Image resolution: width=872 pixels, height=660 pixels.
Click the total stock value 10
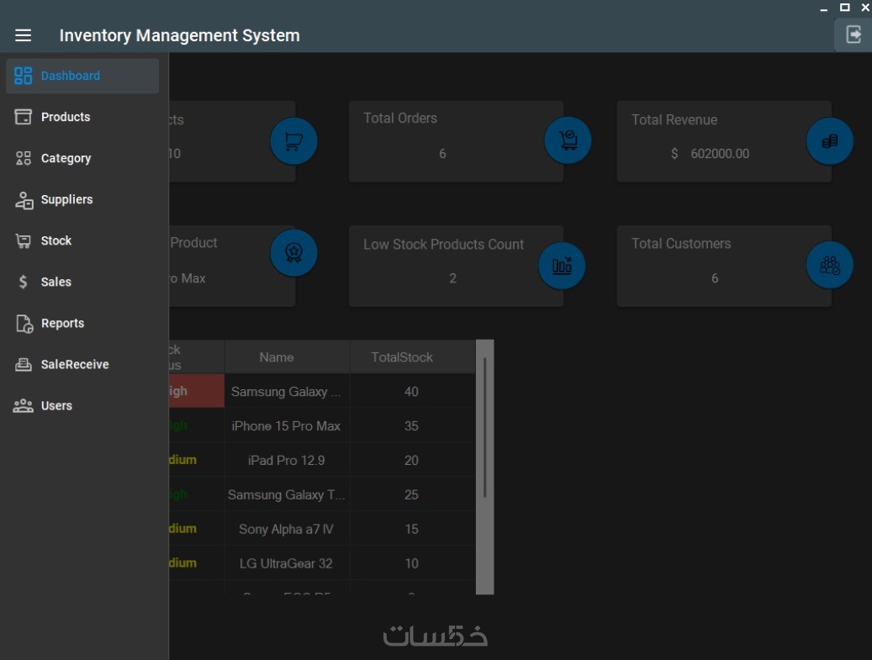tap(411, 563)
